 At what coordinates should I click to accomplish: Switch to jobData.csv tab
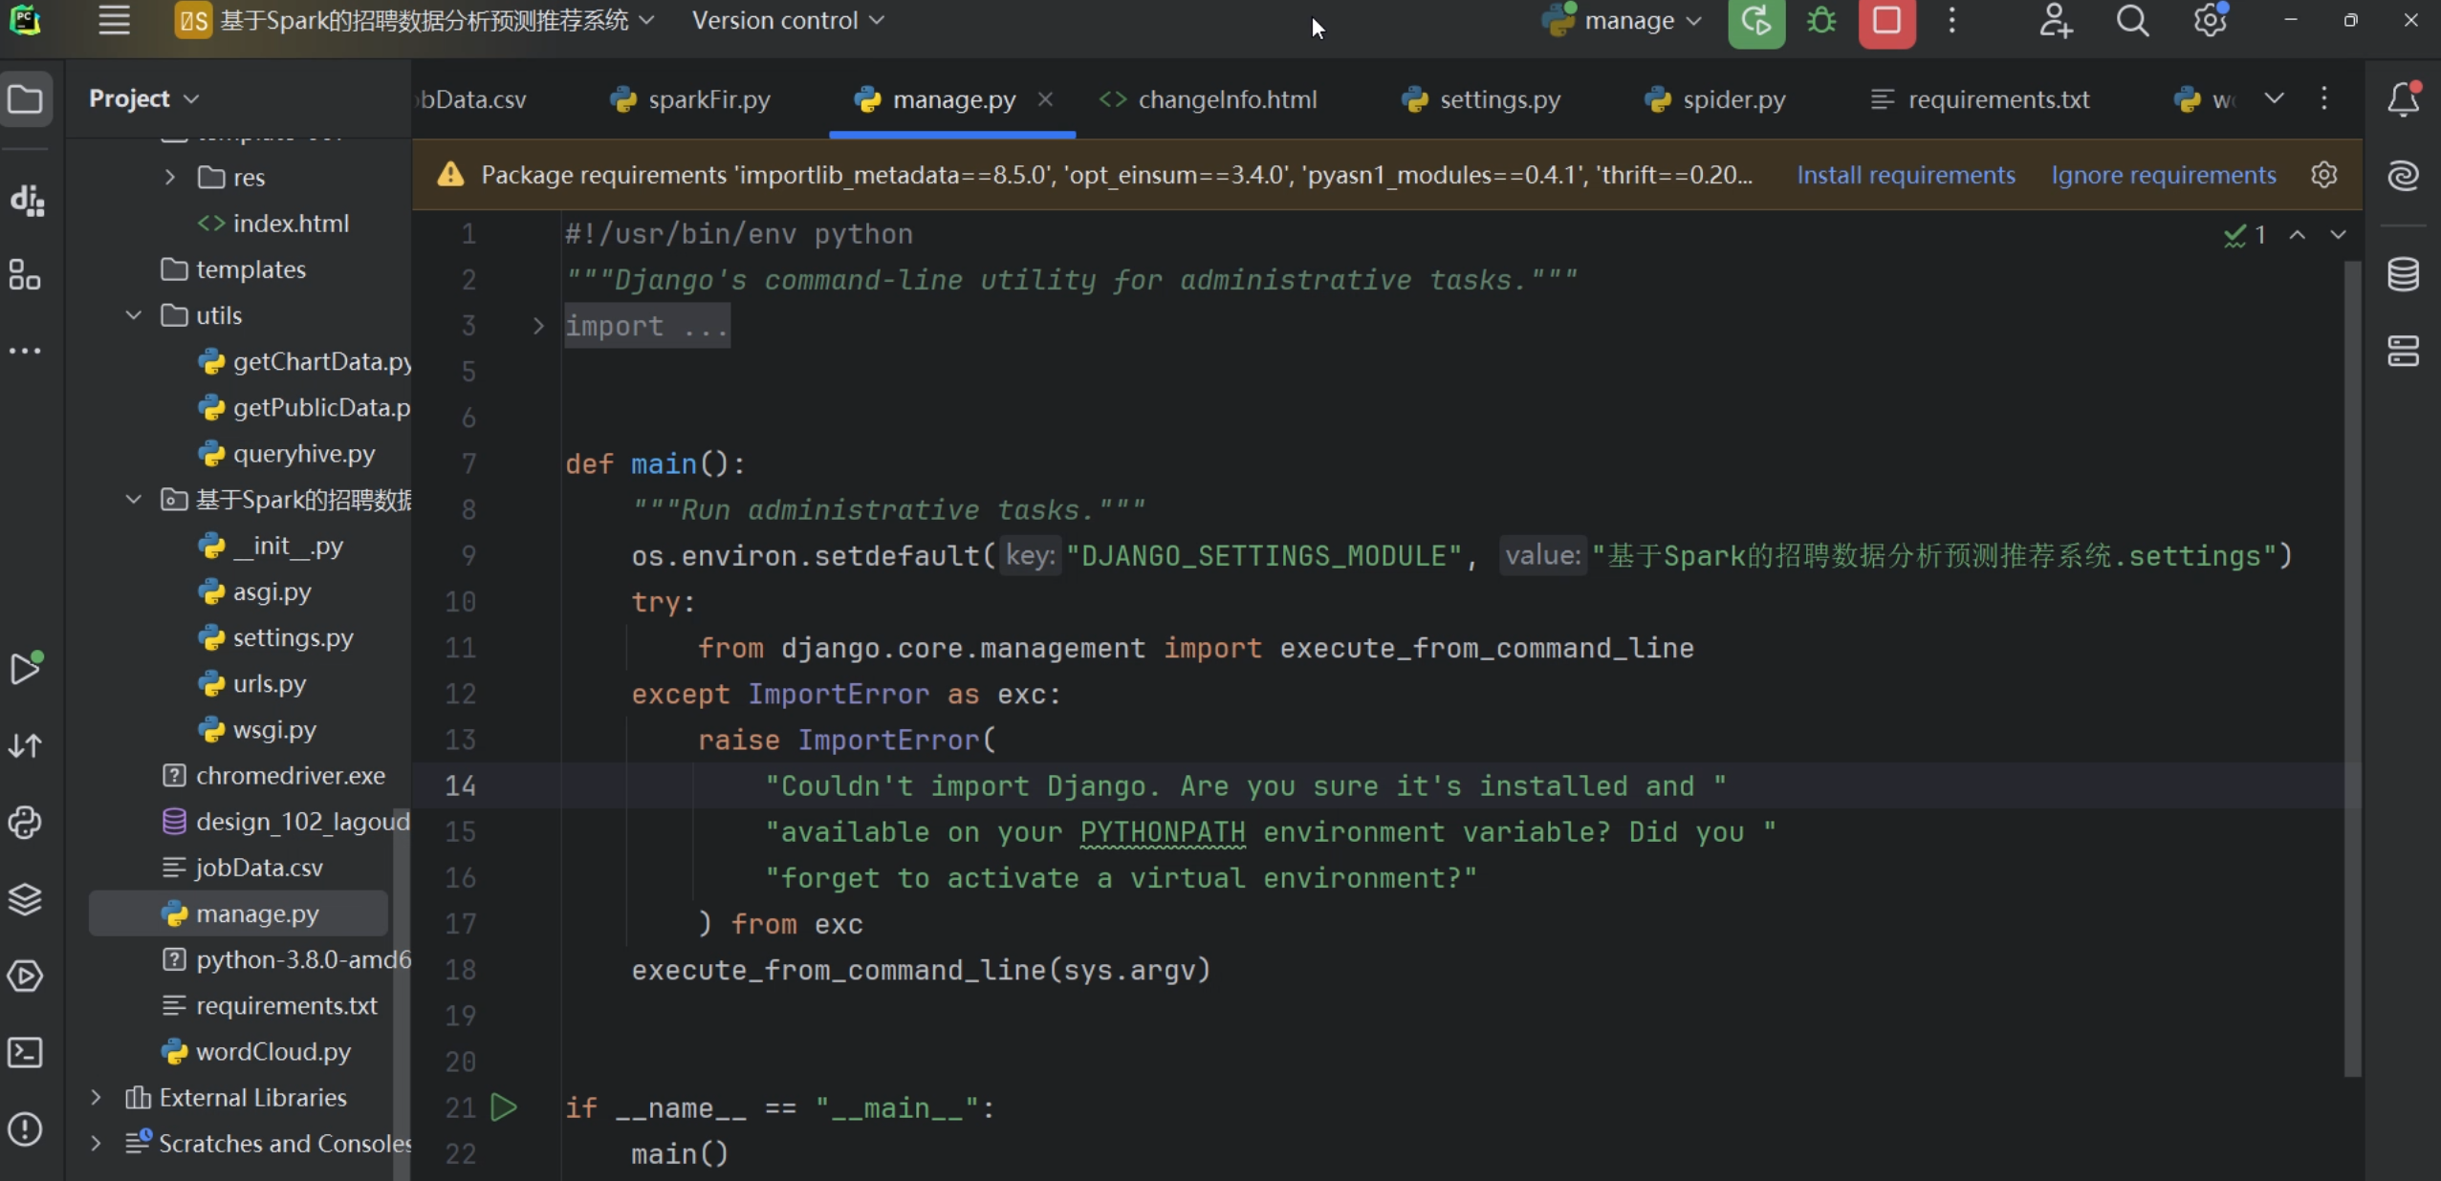tap(472, 99)
